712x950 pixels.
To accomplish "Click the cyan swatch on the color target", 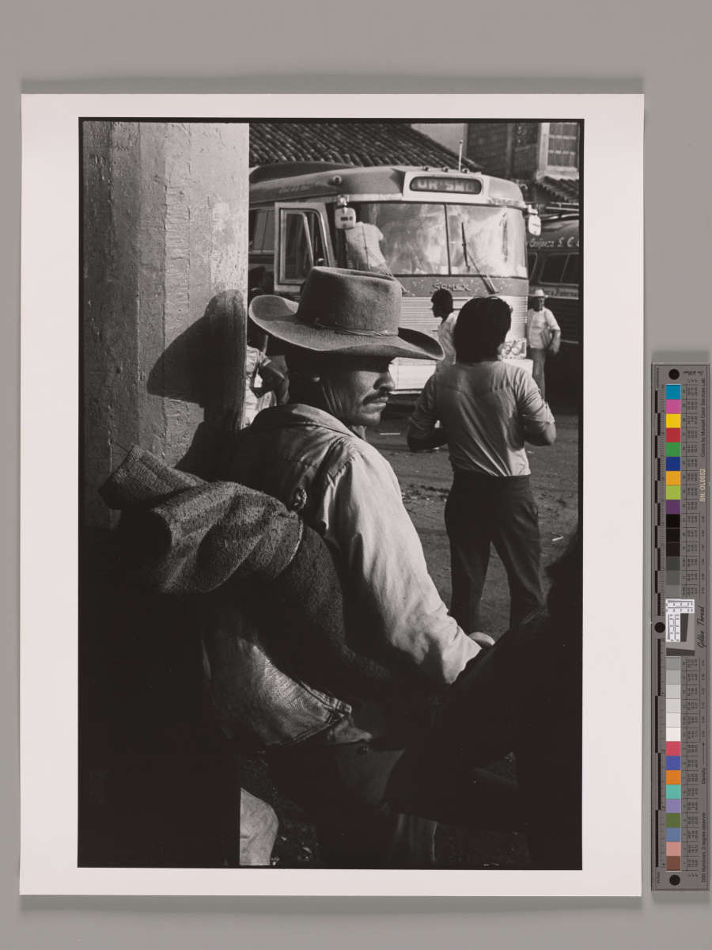I will pyautogui.click(x=672, y=391).
